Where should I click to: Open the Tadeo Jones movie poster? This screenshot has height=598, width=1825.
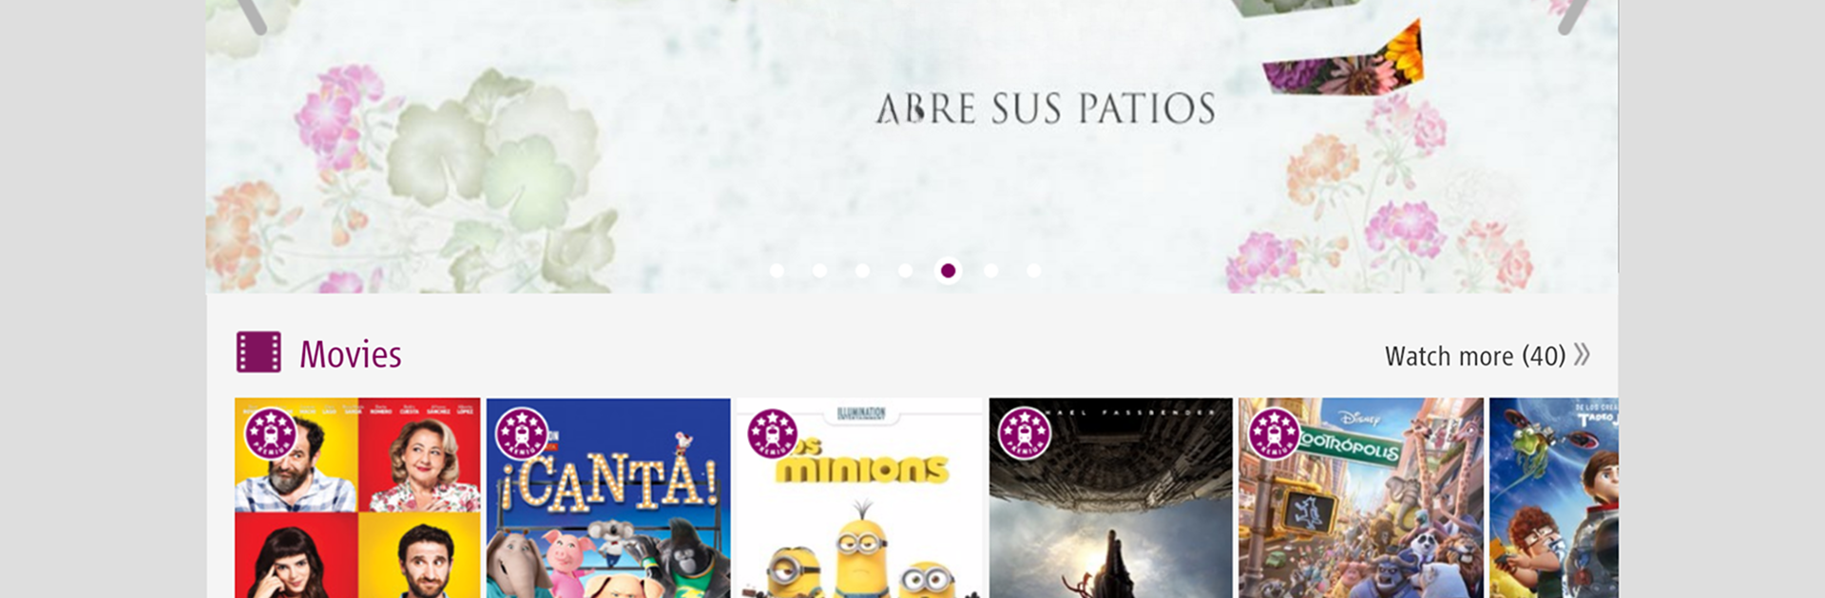click(1553, 498)
